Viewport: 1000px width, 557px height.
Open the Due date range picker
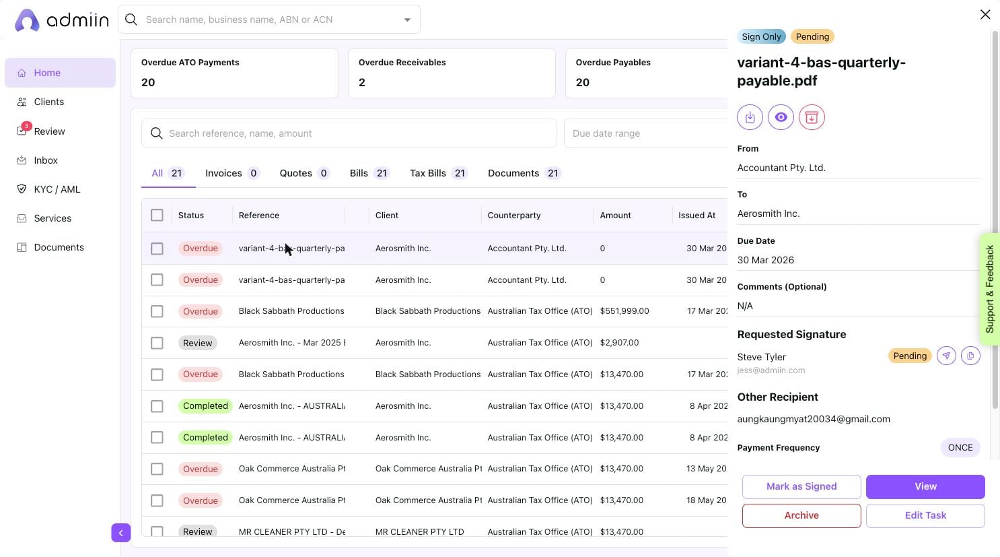point(645,133)
